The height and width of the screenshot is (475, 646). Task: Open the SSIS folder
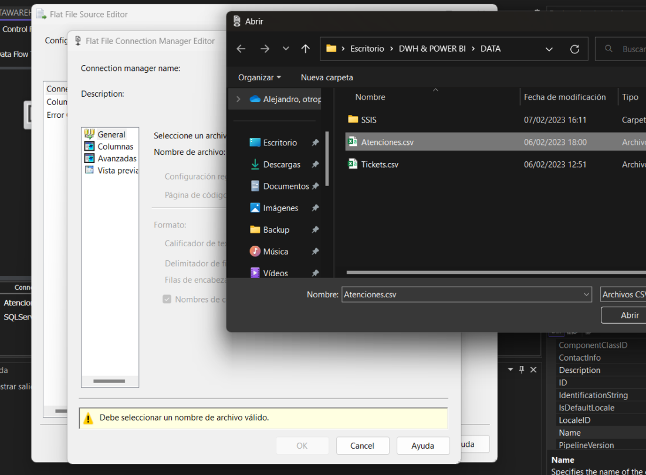[368, 120]
